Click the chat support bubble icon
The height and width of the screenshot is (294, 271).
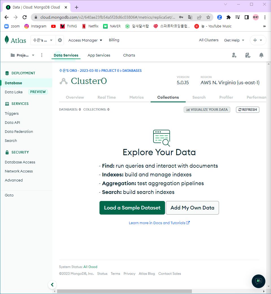[x=259, y=281]
